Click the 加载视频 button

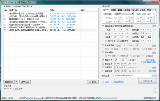tap(9, 82)
